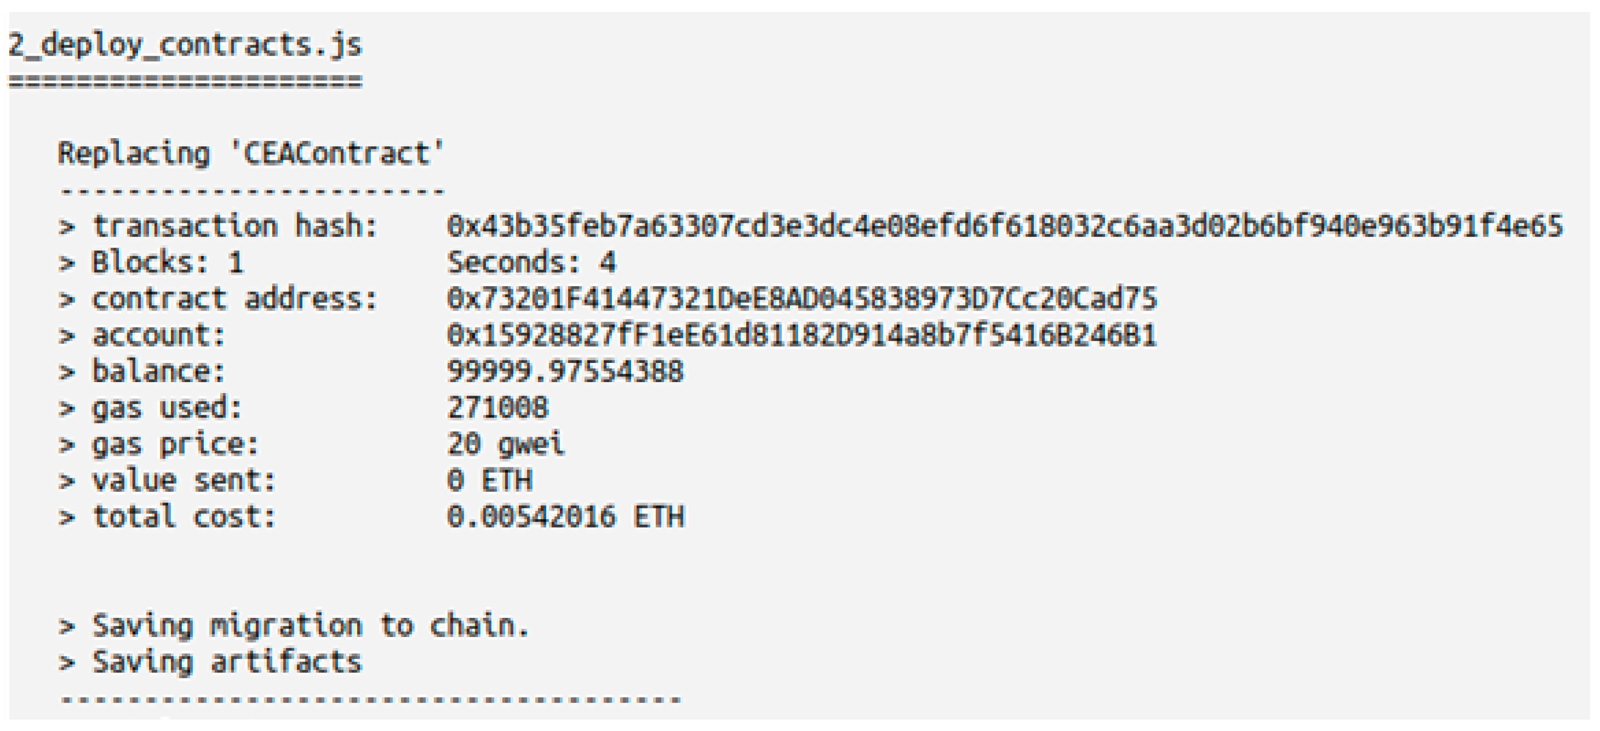This screenshot has height=731, width=1600.
Task: Click the Saving migration to chain line
Action: [x=311, y=626]
